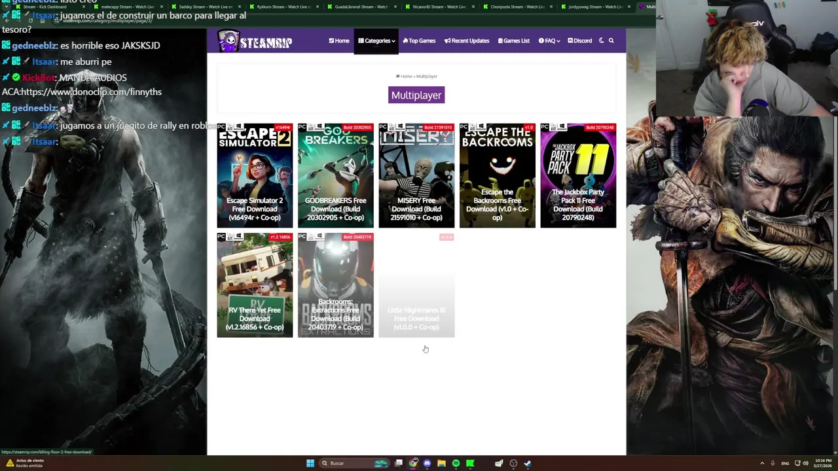Toggle dark mode with the moon icon
838x471 pixels.
(x=602, y=41)
